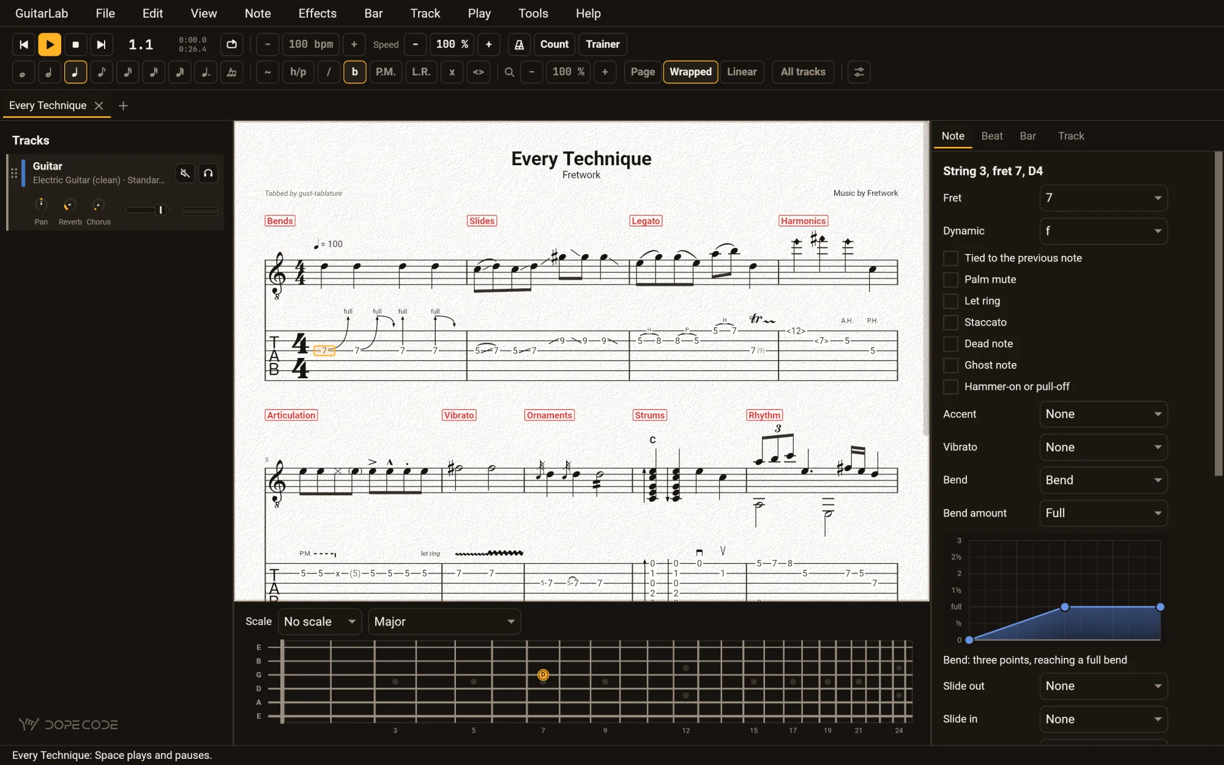This screenshot has width=1224, height=765.
Task: Select sixteenth note duration
Action: coord(128,72)
